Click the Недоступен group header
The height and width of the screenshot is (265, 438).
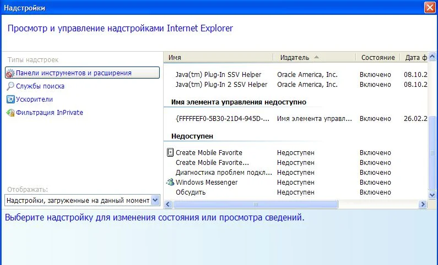(192, 136)
